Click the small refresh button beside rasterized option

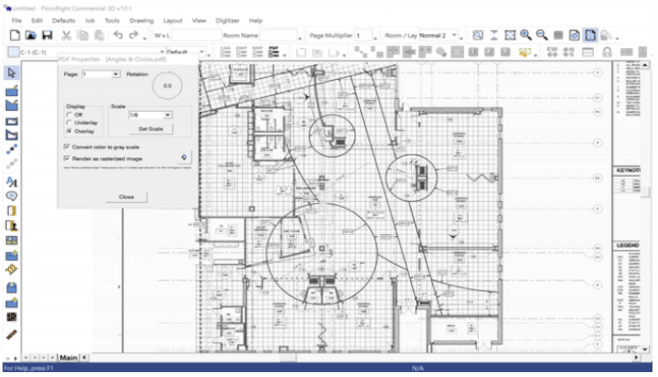click(184, 157)
